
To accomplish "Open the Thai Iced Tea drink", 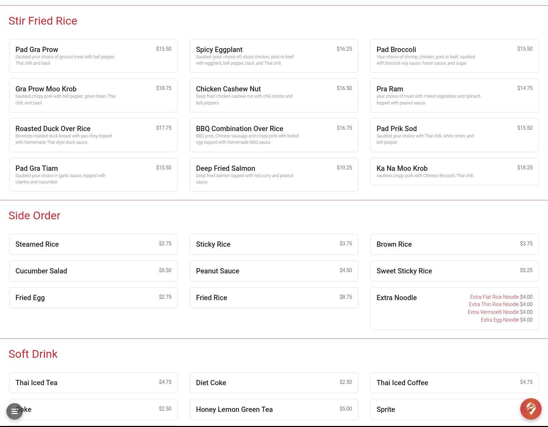I will click(93, 383).
